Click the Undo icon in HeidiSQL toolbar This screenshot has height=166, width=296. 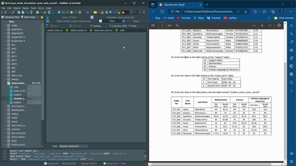pyautogui.click(x=27, y=12)
